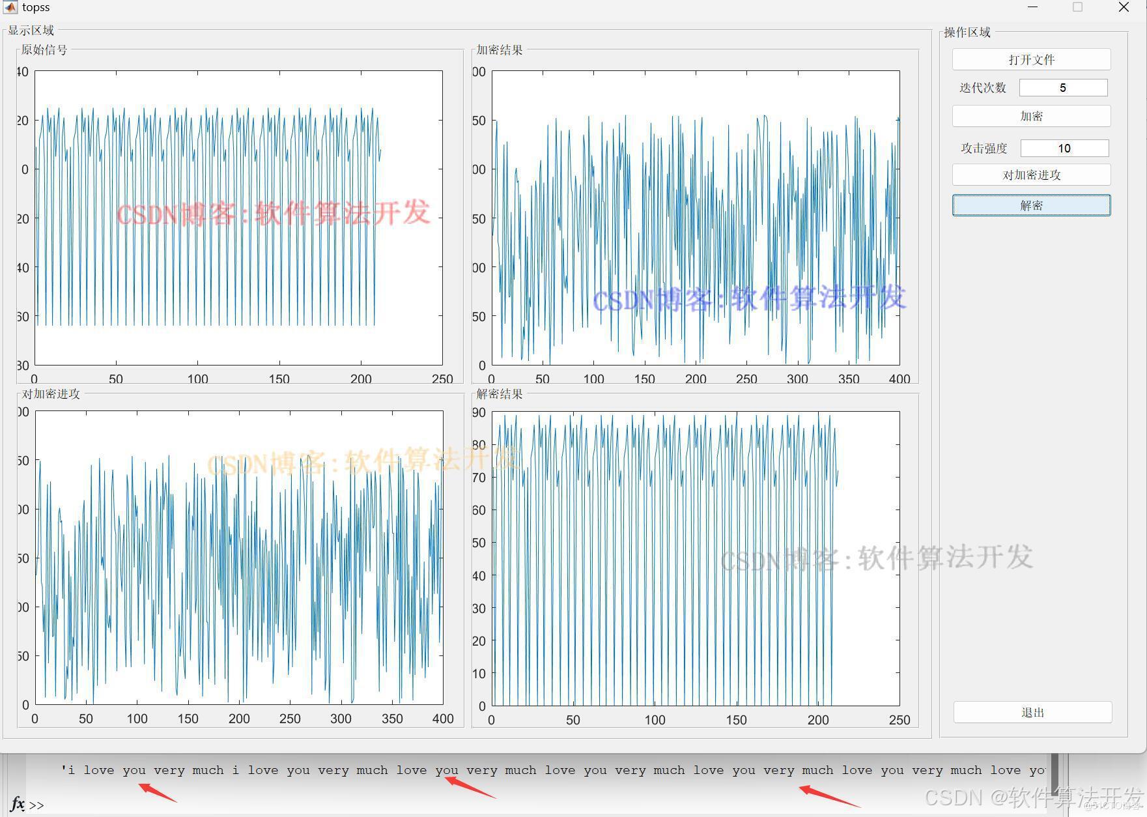
Task: Click the 打开文件 button
Action: click(x=1031, y=59)
